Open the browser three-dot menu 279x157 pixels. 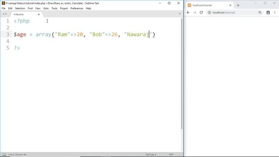275,13
